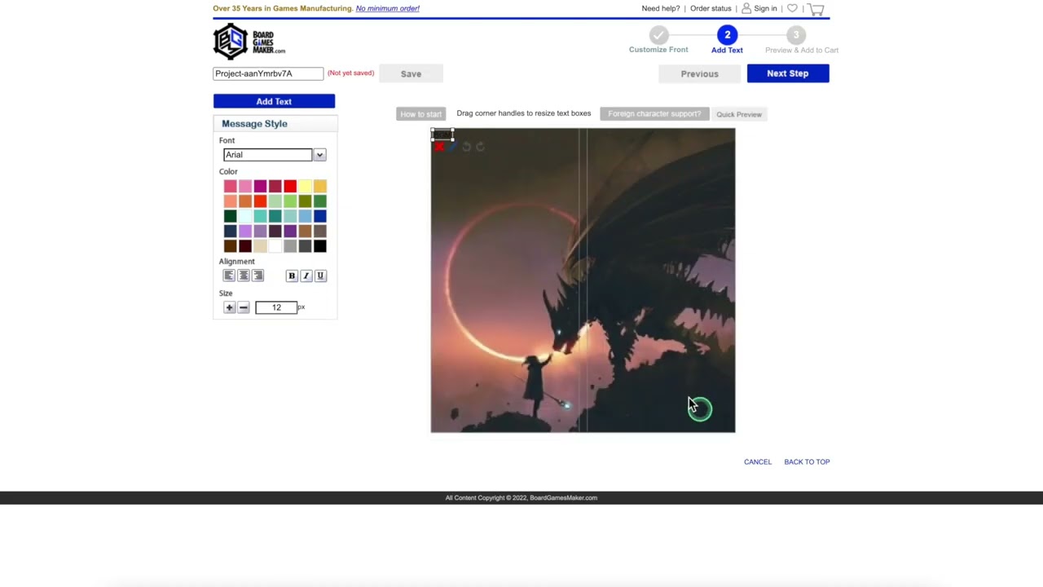This screenshot has width=1043, height=587.
Task: Select the magenta color swatch
Action: click(x=260, y=187)
